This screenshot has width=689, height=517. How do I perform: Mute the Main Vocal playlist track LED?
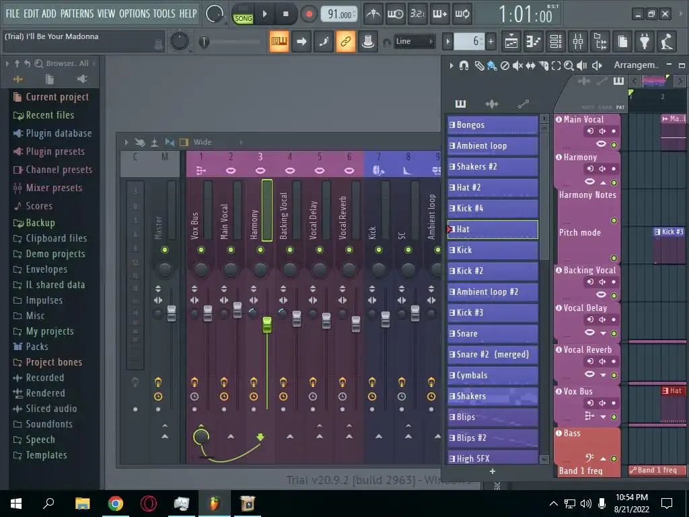click(614, 145)
